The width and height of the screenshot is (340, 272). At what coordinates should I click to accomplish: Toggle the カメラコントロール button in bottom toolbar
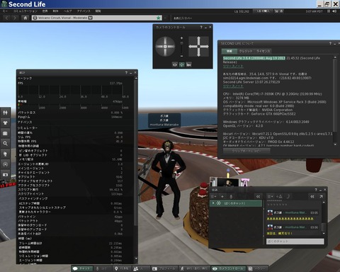pyautogui.click(x=228, y=268)
